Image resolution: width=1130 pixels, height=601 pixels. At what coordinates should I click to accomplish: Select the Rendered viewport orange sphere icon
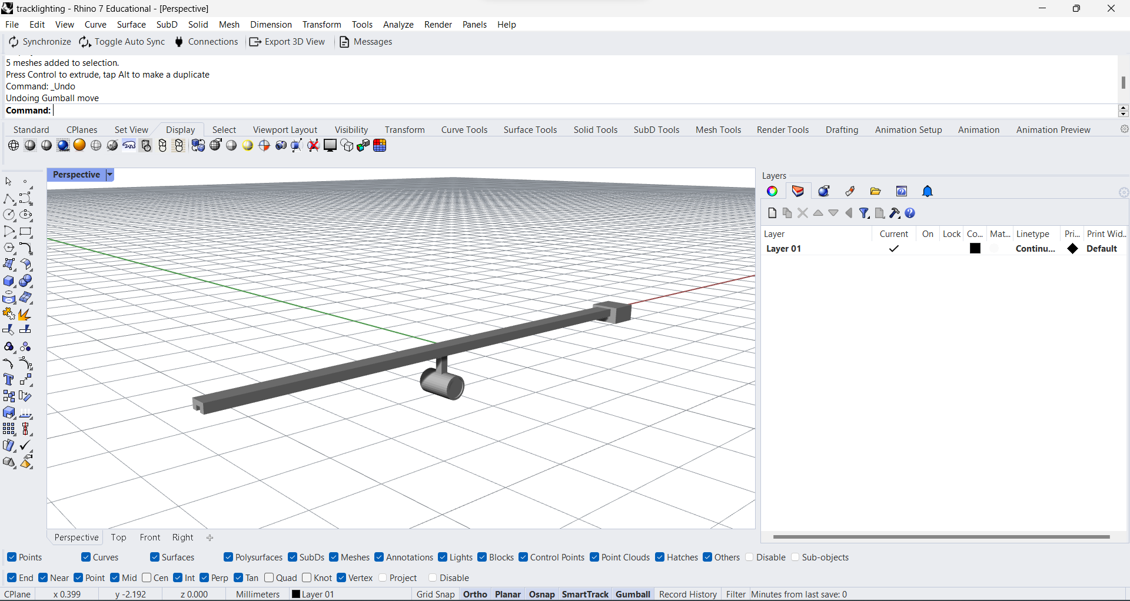(x=79, y=145)
